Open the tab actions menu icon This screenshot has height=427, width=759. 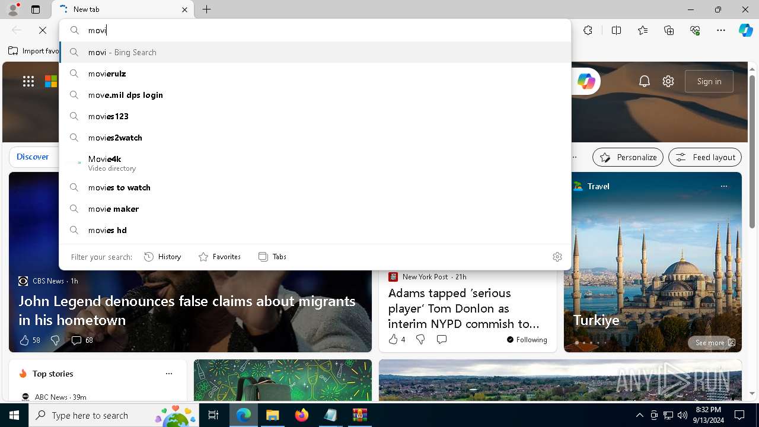(36, 9)
